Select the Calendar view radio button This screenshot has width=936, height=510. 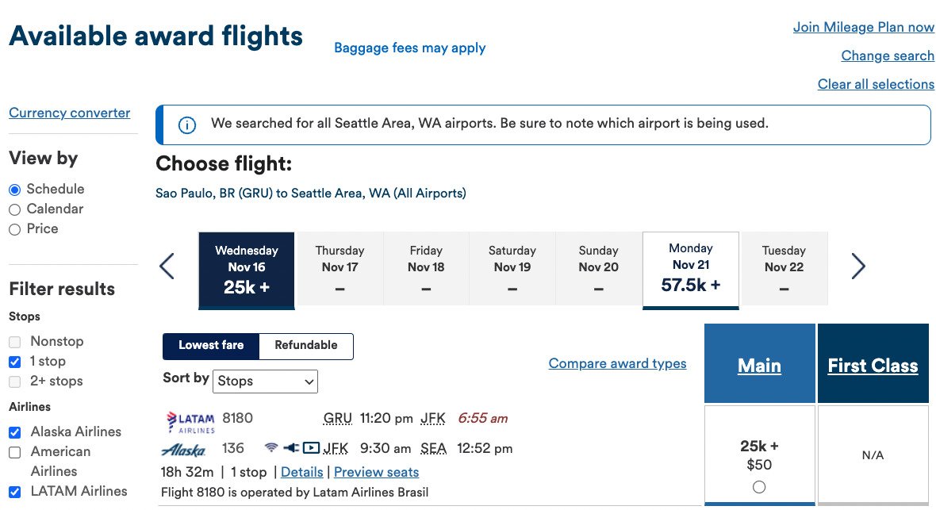coord(15,209)
